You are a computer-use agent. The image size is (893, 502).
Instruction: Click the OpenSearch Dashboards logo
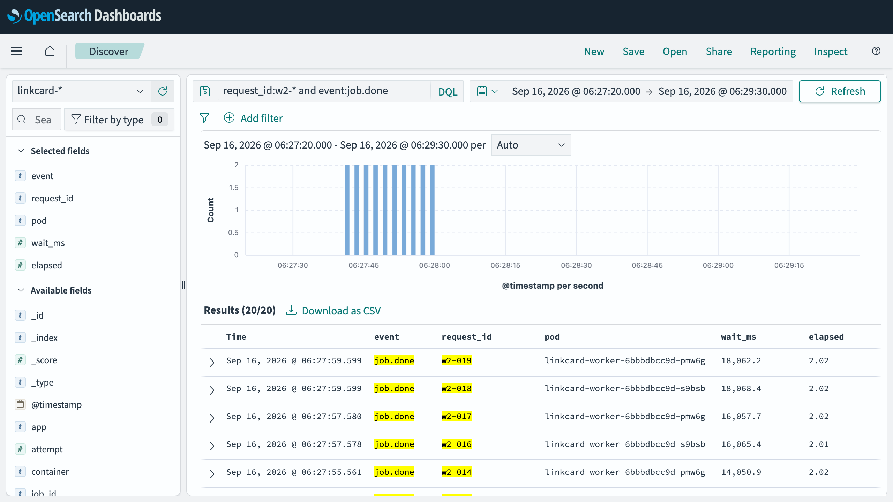pyautogui.click(x=84, y=16)
